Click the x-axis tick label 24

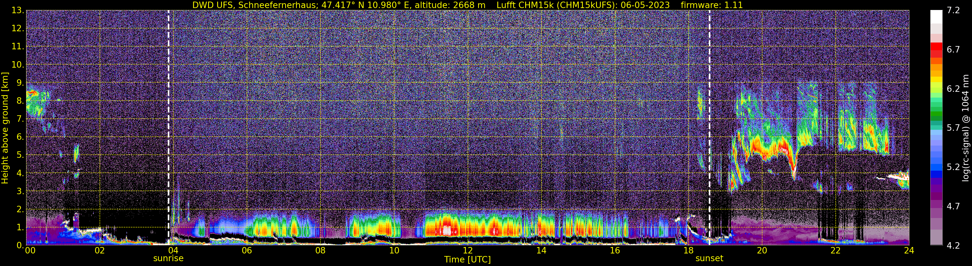909,251
